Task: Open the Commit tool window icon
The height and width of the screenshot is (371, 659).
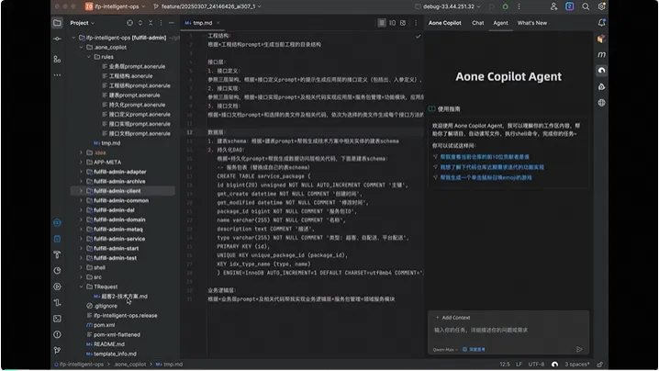Action: pyautogui.click(x=57, y=39)
